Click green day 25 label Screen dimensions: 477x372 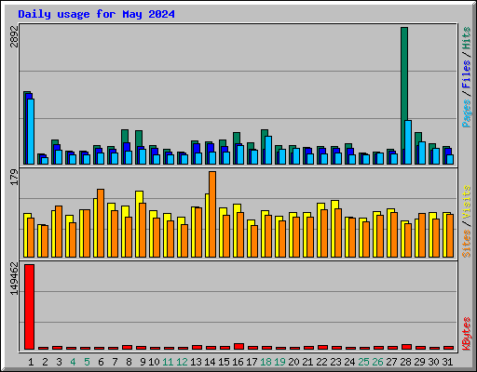click(363, 362)
